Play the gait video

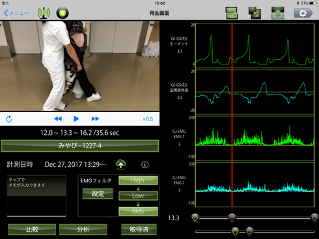tap(76, 119)
